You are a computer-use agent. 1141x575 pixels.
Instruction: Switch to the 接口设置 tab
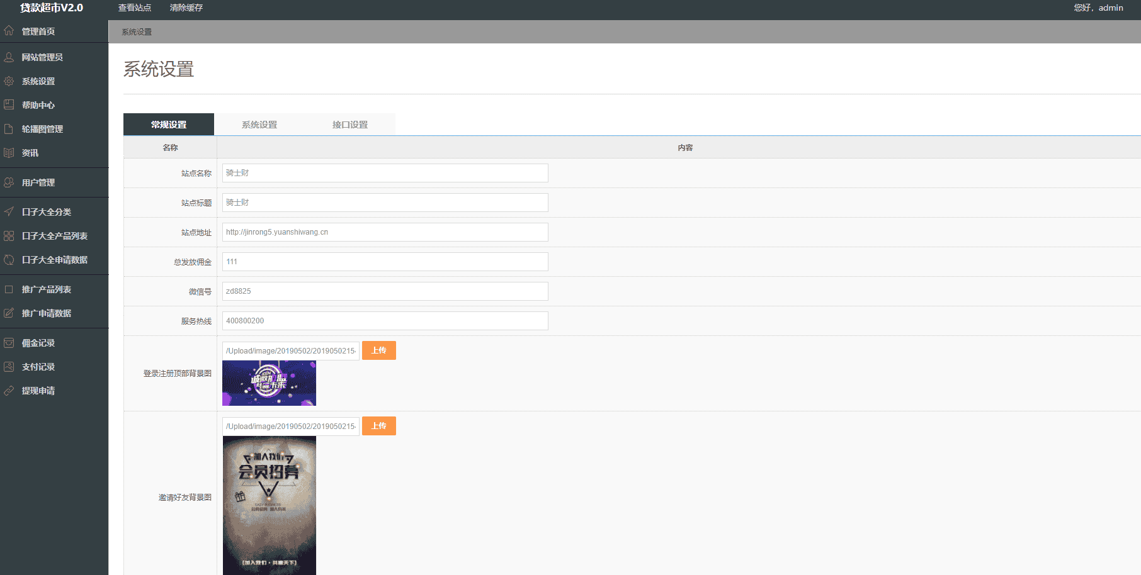pos(350,125)
